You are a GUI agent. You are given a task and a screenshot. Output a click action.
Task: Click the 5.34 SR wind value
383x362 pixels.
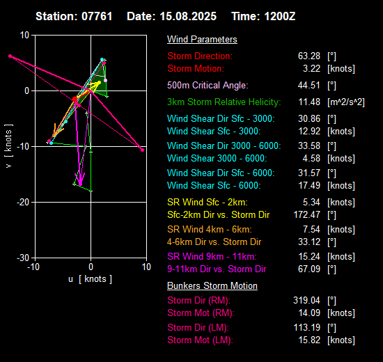(311, 203)
